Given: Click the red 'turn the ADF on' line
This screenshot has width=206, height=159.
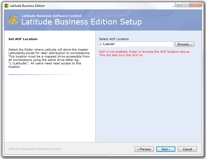Looking at the screenshot, I should (121, 55).
